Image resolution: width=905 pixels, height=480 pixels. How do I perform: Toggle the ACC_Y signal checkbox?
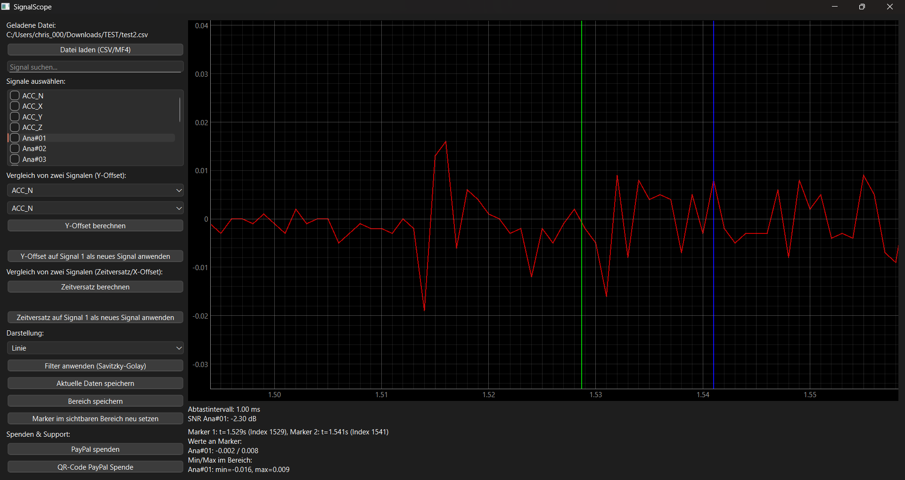pos(15,117)
